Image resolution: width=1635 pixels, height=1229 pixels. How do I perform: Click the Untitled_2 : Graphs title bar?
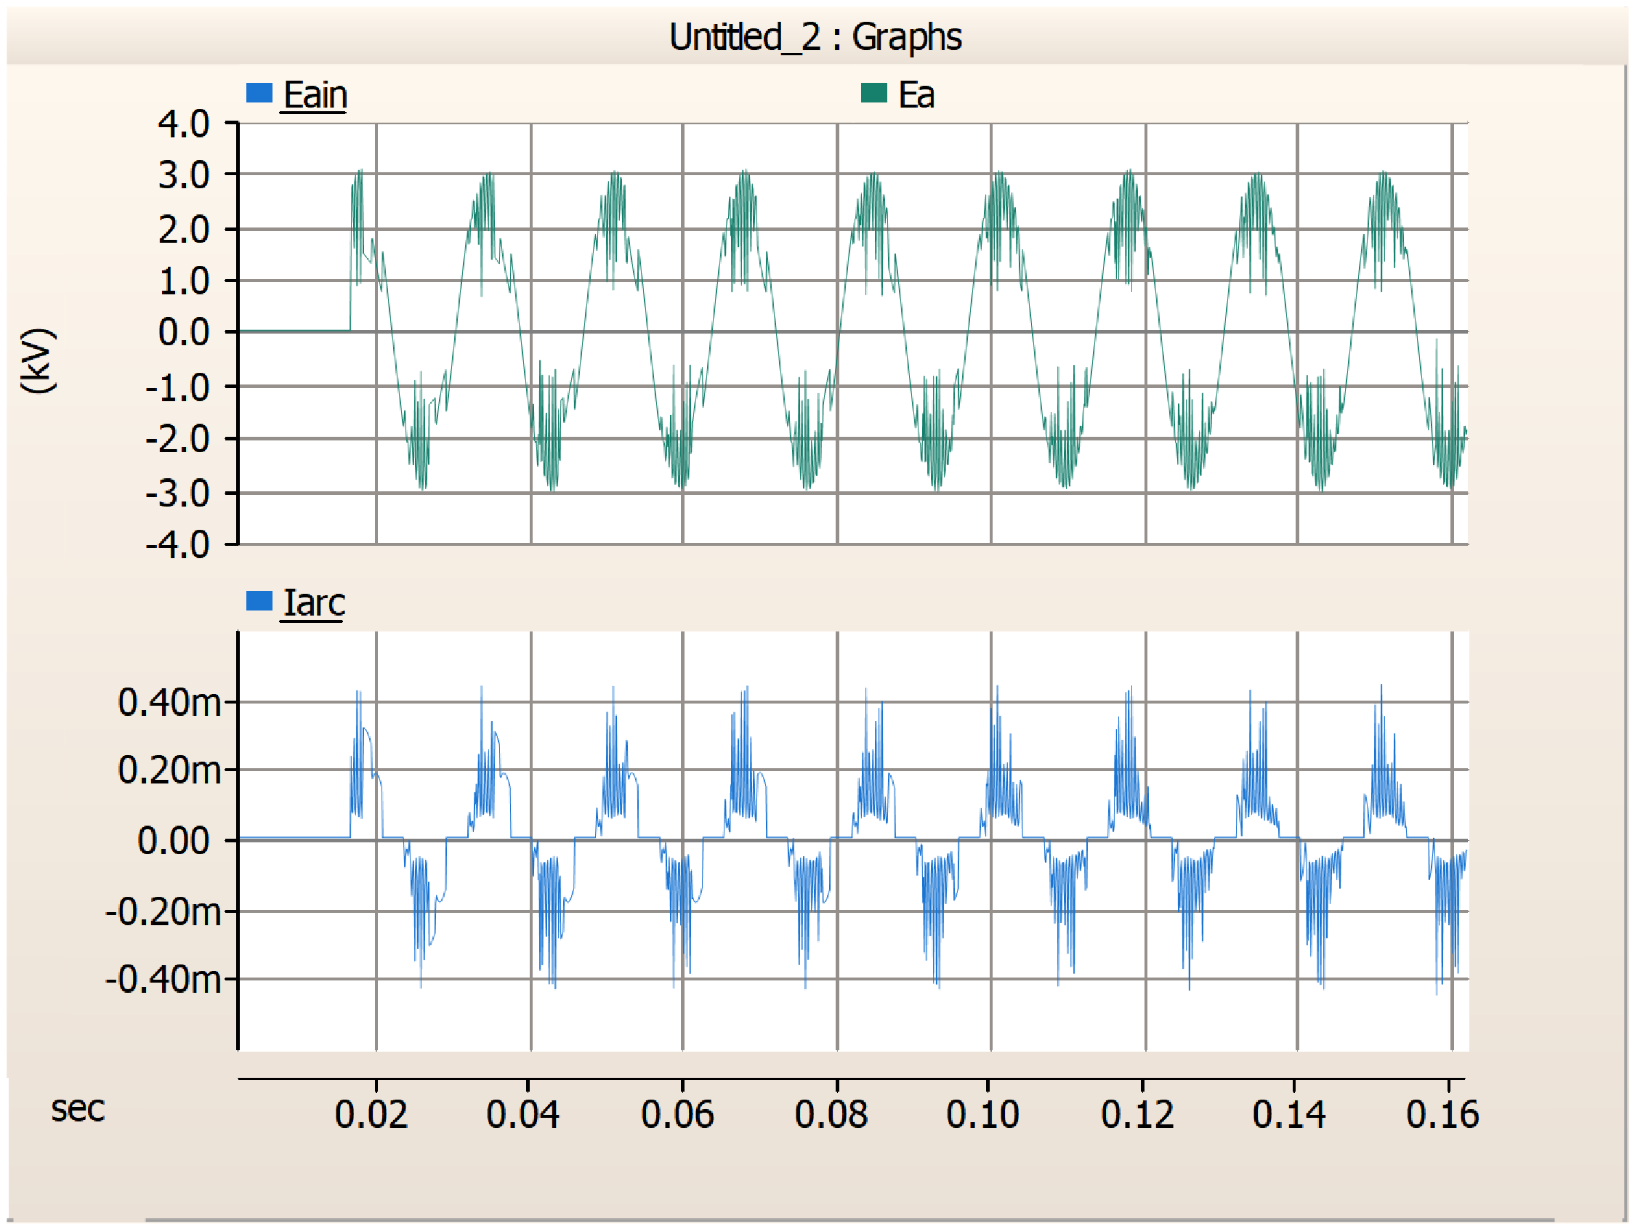(x=815, y=36)
